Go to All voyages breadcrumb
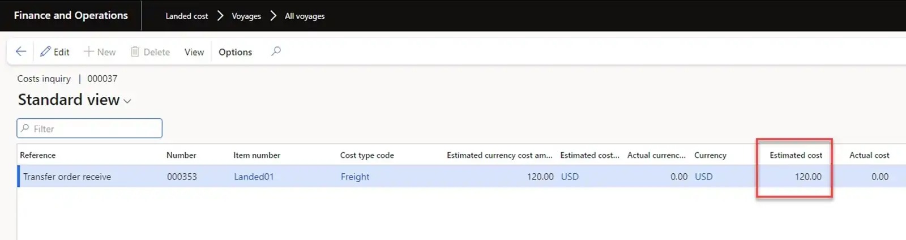 305,16
